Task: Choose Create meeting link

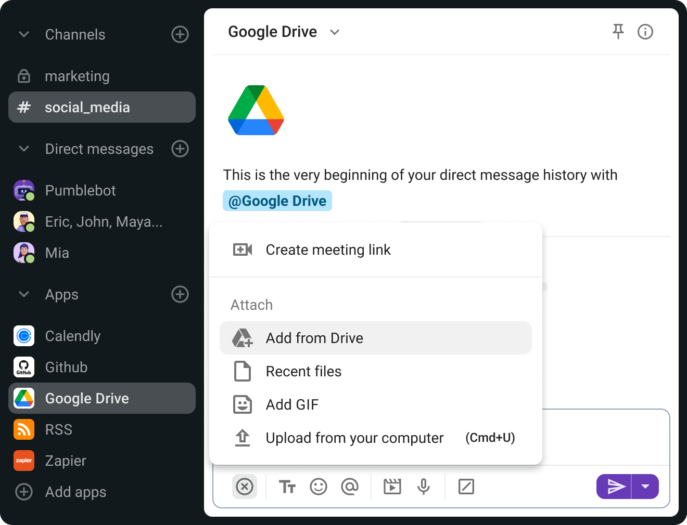Action: 376,250
